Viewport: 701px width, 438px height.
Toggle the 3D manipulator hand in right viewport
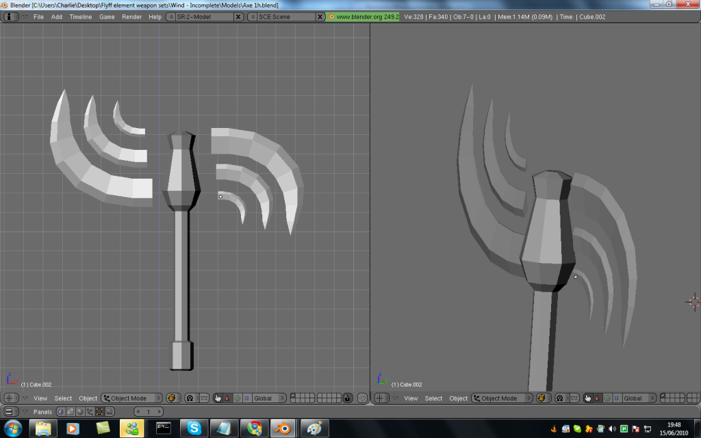tap(587, 398)
